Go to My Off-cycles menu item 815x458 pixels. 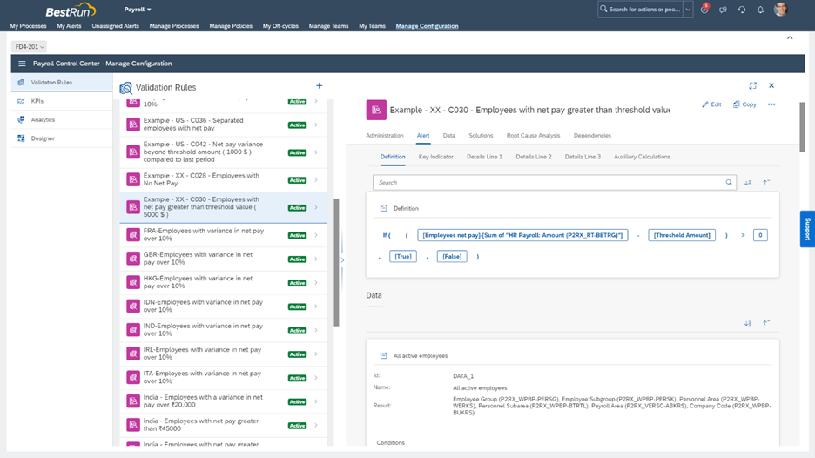pos(280,26)
